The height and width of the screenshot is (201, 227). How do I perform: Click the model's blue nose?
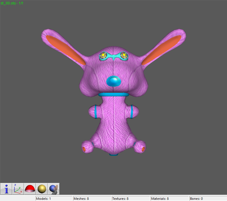tap(114, 81)
